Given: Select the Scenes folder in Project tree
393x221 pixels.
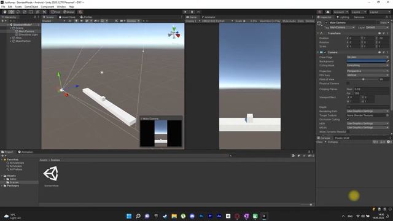Looking at the screenshot, I should coord(14,182).
